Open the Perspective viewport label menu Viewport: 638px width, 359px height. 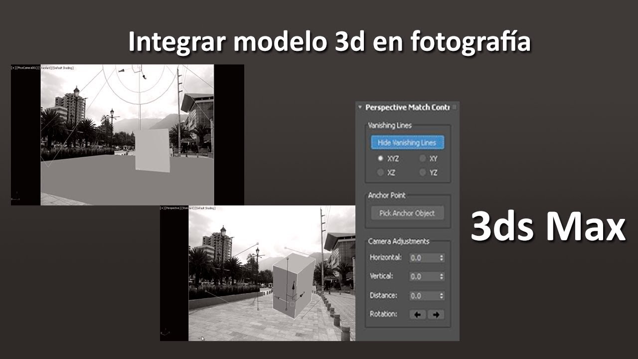(172, 208)
